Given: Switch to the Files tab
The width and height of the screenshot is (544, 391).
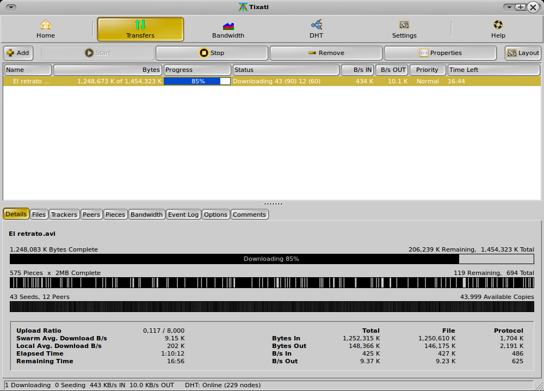Looking at the screenshot, I should (x=39, y=214).
